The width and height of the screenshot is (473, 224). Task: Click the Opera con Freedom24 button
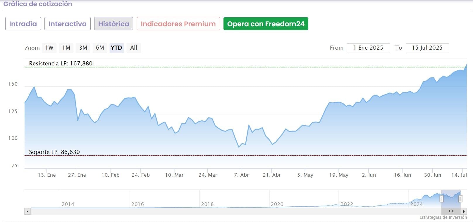point(266,24)
